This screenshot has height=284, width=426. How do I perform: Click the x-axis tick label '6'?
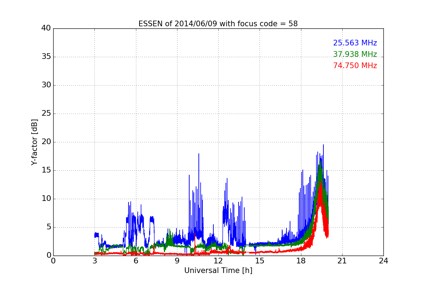[x=136, y=261]
